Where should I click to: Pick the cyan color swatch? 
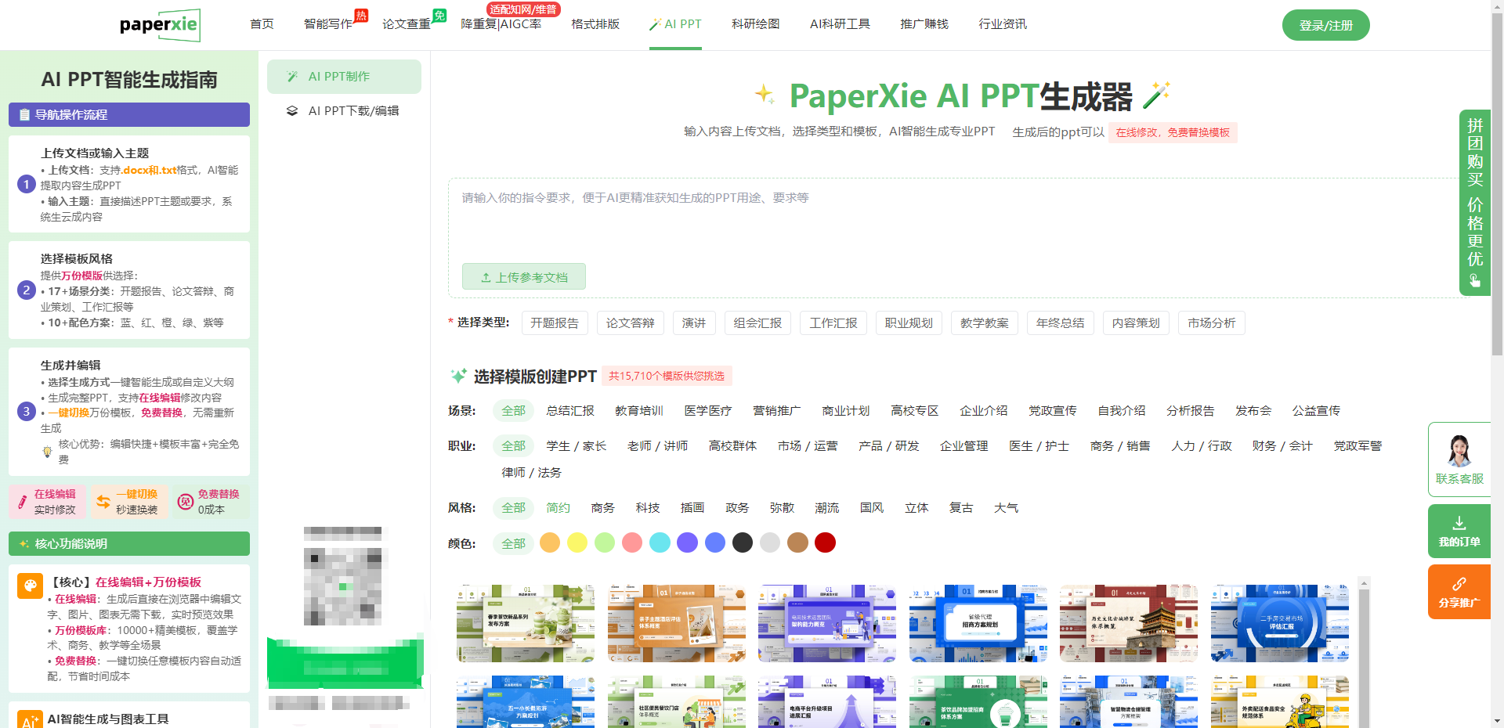pyautogui.click(x=660, y=542)
